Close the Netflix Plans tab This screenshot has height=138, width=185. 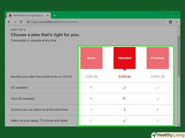pyautogui.click(x=48, y=15)
